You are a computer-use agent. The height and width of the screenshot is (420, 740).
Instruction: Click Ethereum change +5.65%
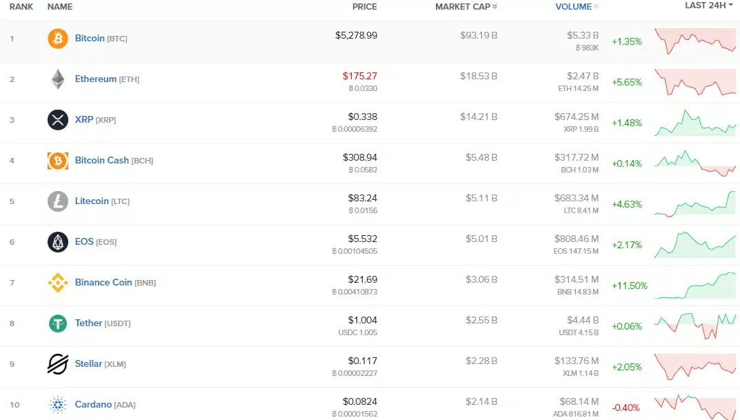tap(627, 82)
